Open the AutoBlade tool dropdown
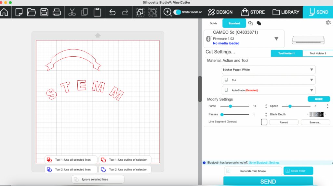 [x=268, y=90]
